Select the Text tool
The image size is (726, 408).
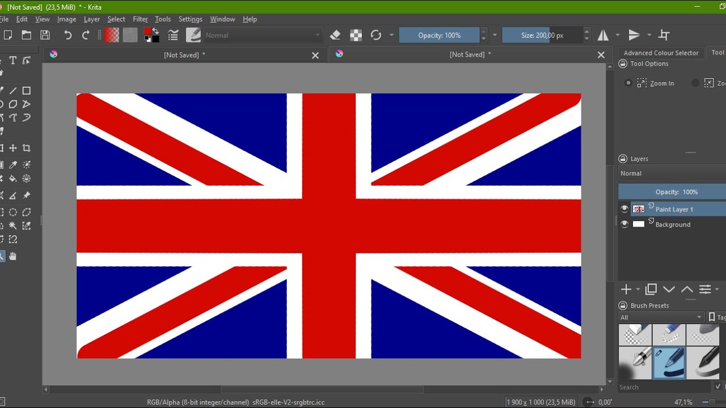pyautogui.click(x=12, y=61)
